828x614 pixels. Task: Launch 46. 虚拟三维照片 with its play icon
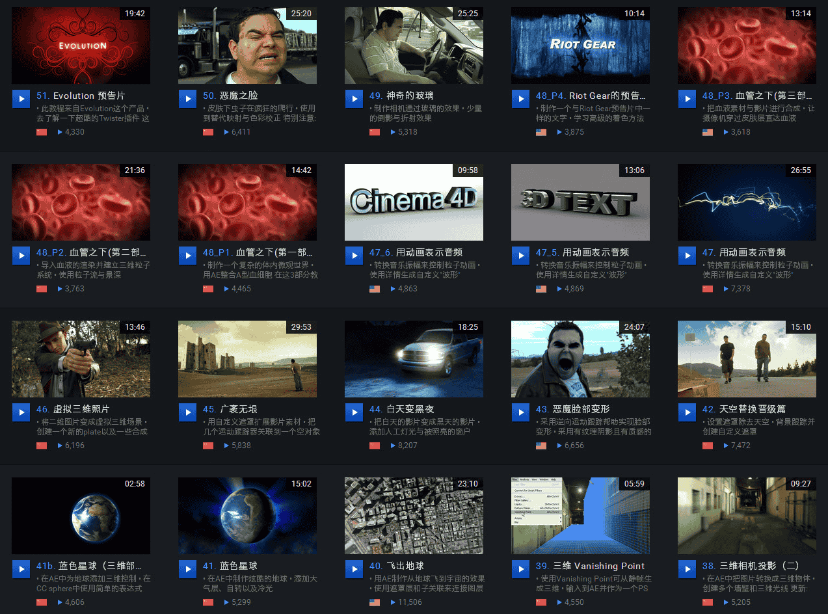(x=21, y=412)
